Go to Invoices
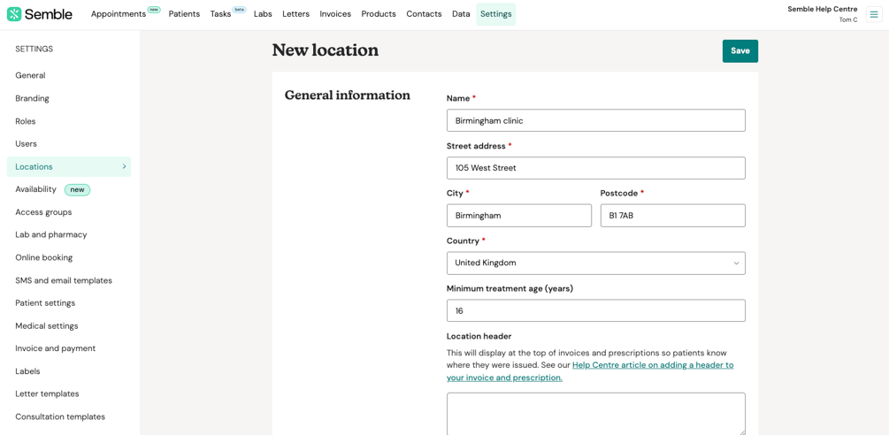The width and height of the screenshot is (889, 435). [x=335, y=14]
